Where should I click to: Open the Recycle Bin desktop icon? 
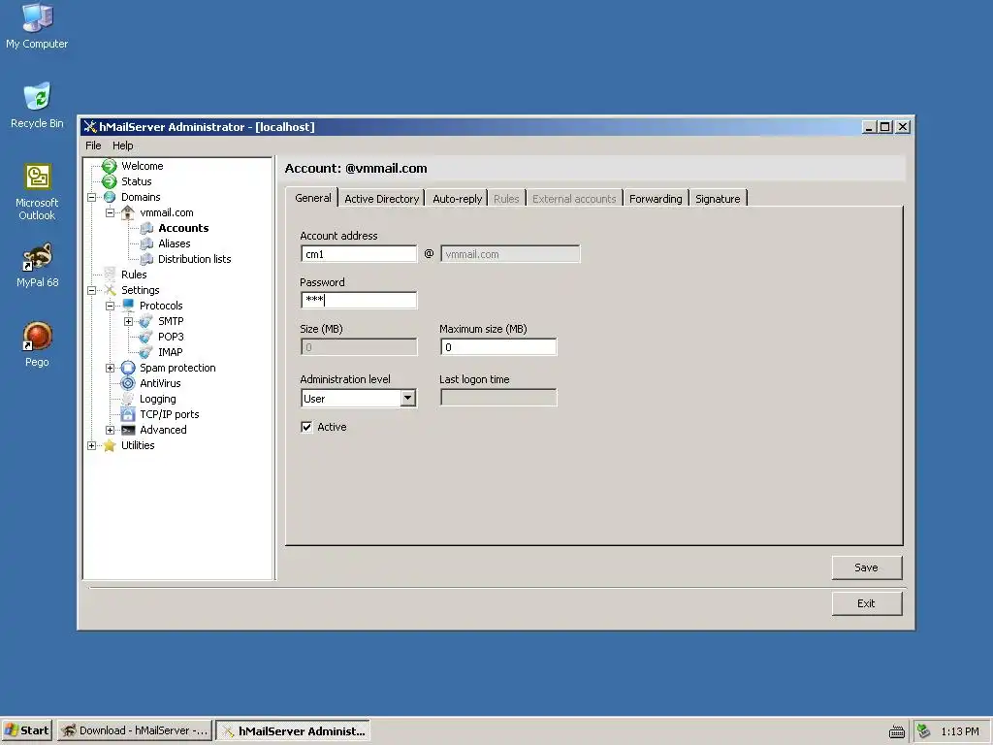(x=37, y=105)
